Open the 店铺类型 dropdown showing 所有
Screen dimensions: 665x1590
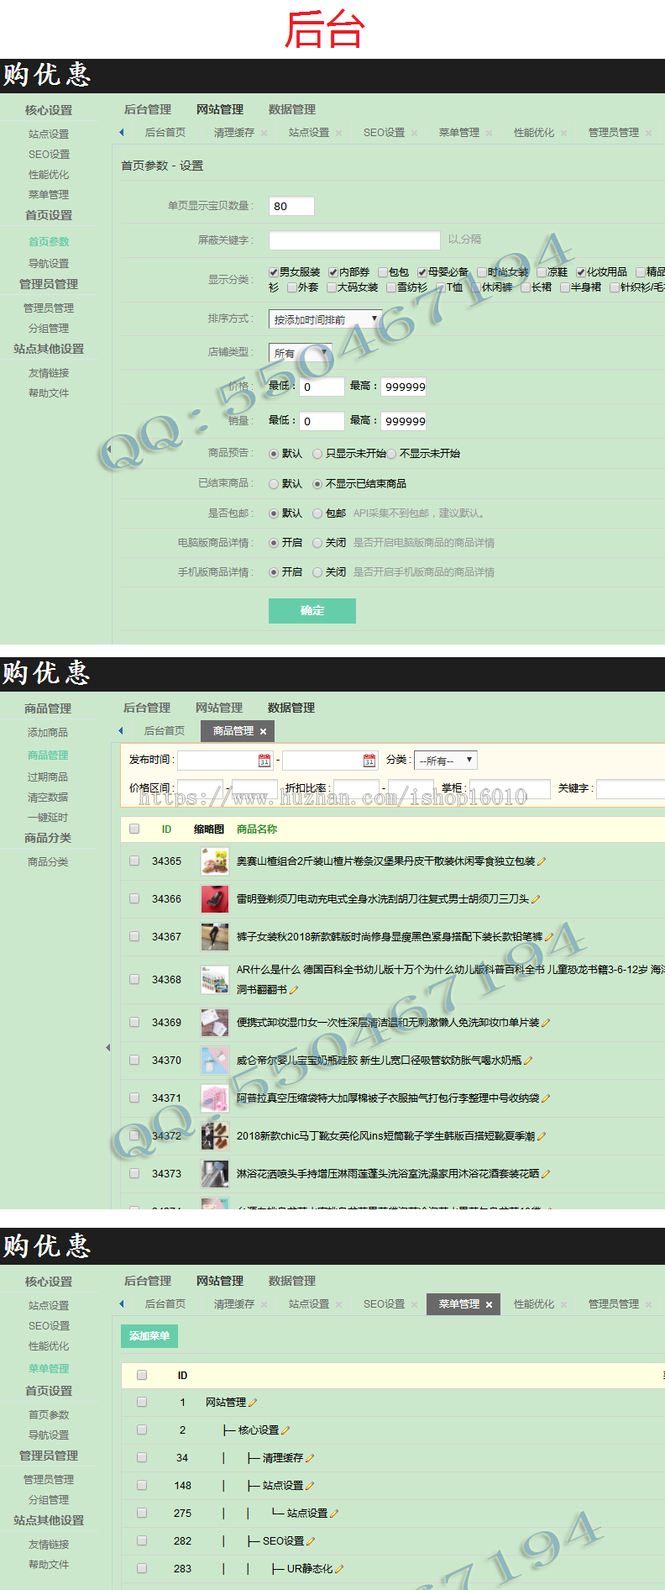(x=301, y=353)
